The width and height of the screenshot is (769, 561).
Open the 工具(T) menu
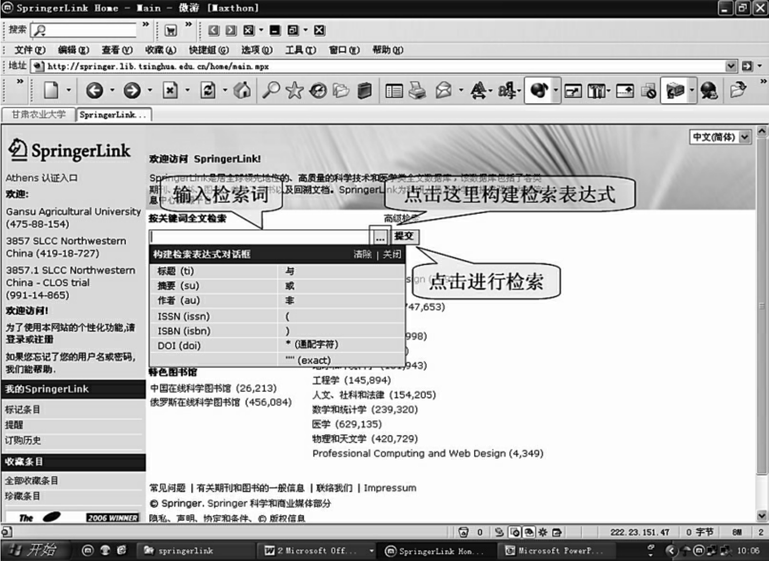tap(301, 50)
